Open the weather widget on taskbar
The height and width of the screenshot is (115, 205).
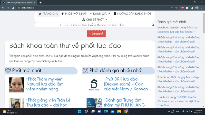(10, 111)
